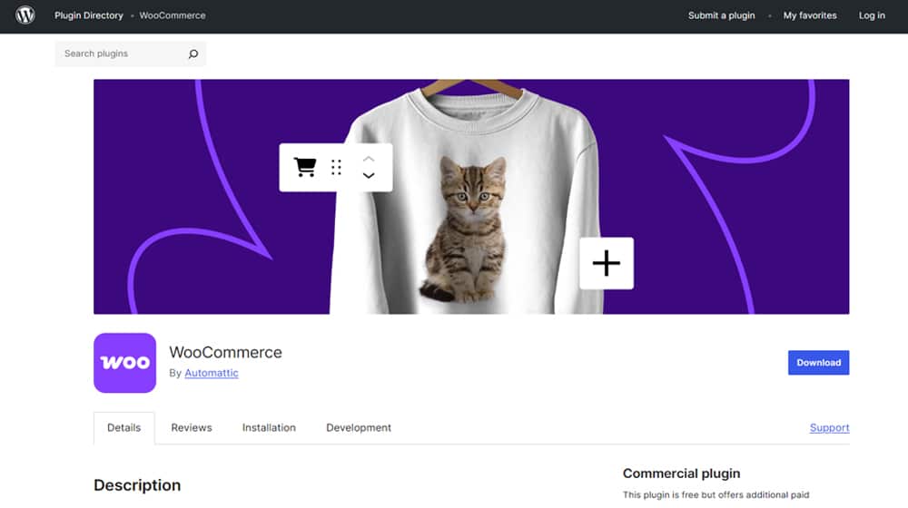Open the Submit a plugin page
Screen dimensions: 908x508
coord(721,15)
